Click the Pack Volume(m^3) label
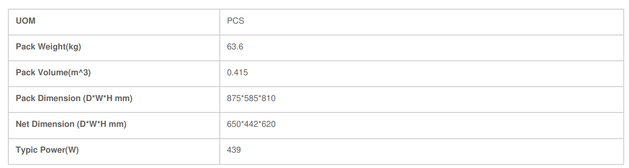 coord(53,73)
